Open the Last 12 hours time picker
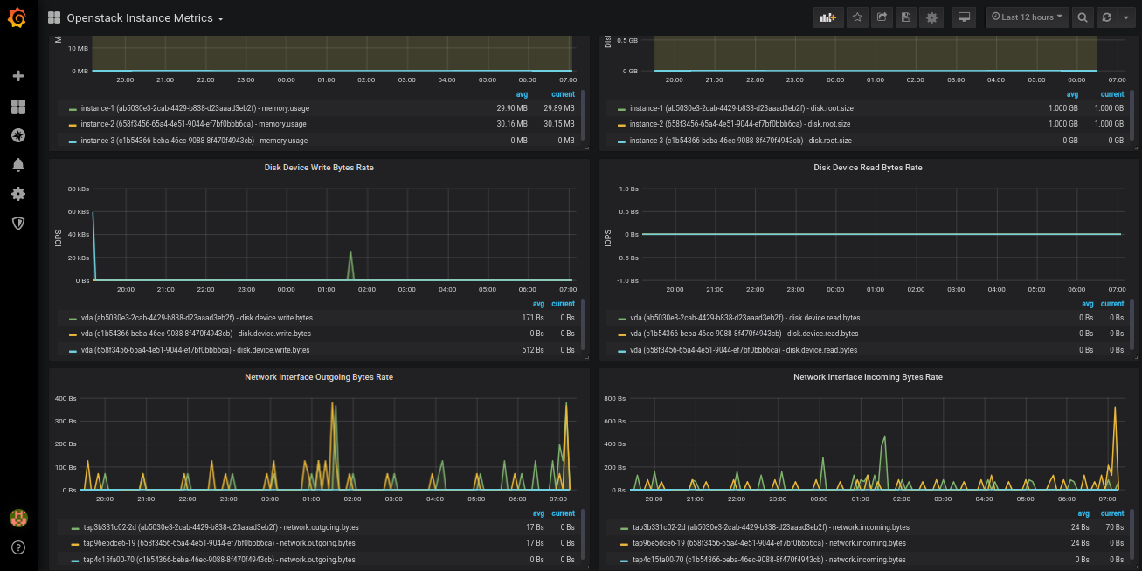This screenshot has height=571, width=1142. point(1028,17)
